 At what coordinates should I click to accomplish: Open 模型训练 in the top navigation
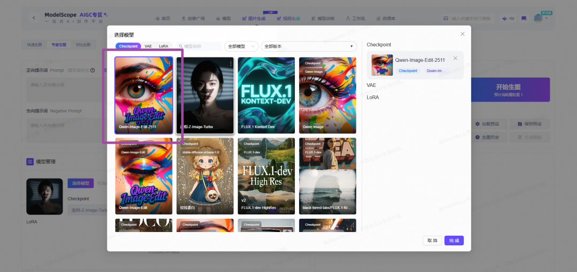click(x=323, y=18)
